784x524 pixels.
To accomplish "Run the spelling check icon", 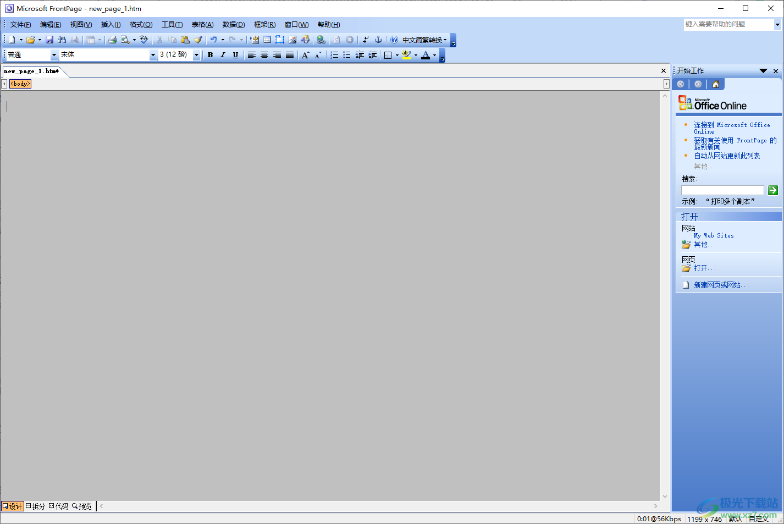I will 144,40.
